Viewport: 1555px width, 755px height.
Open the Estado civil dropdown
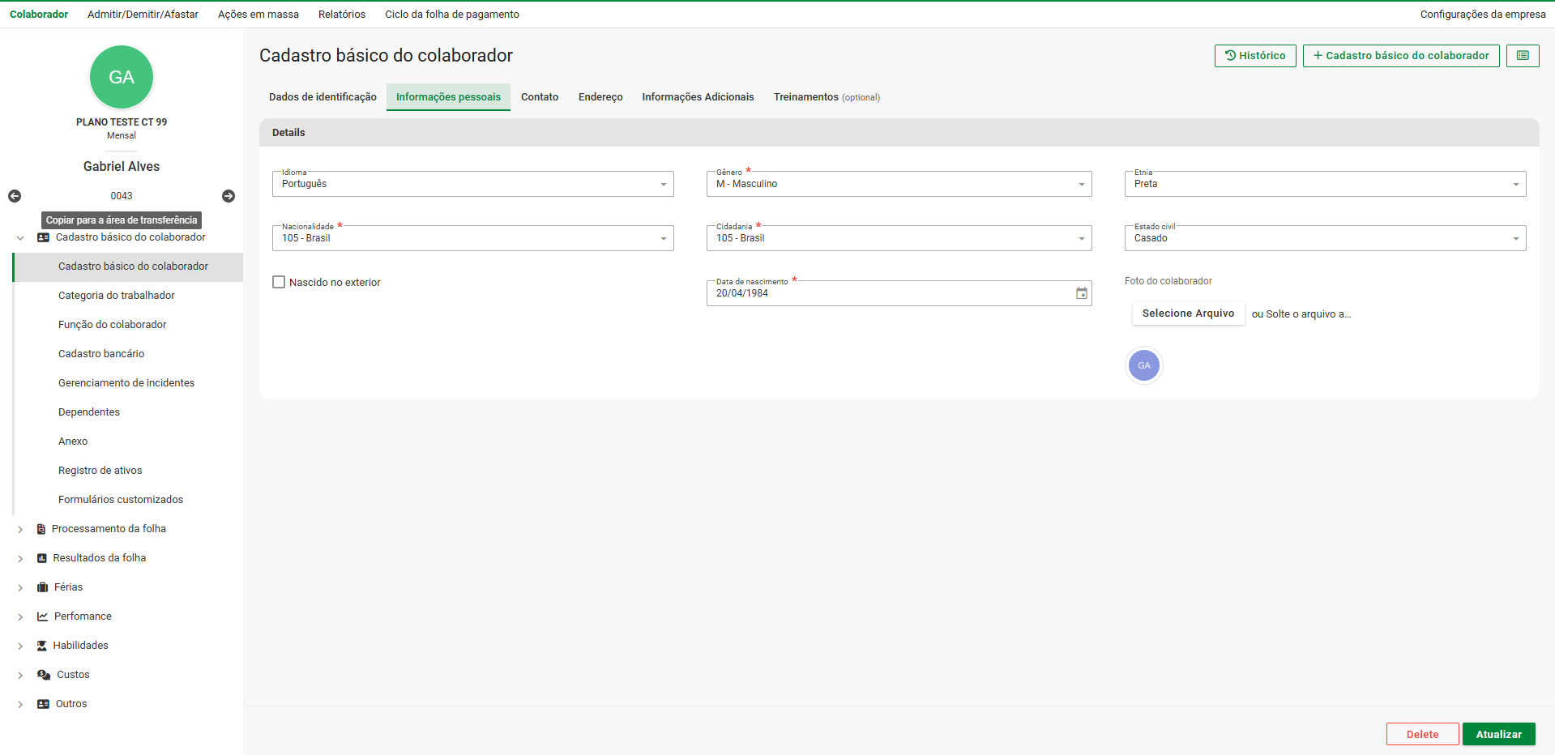pyautogui.click(x=1324, y=239)
